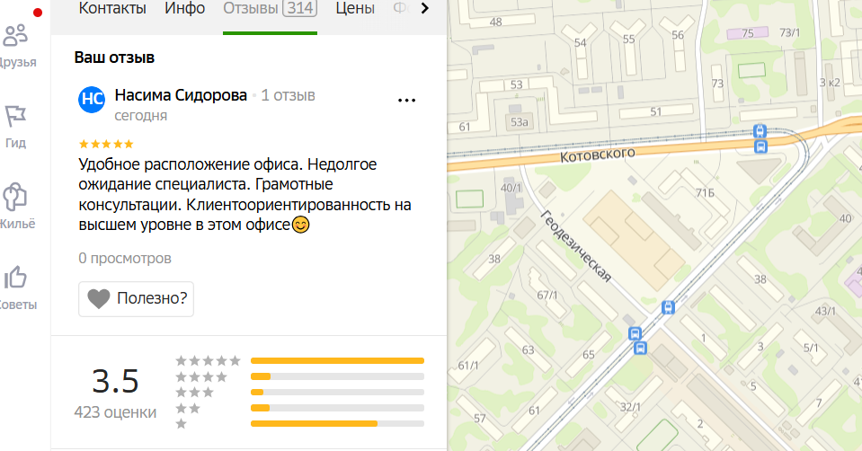The width and height of the screenshot is (862, 451).
Task: Filter by five-star ratings row
Action: [x=299, y=361]
